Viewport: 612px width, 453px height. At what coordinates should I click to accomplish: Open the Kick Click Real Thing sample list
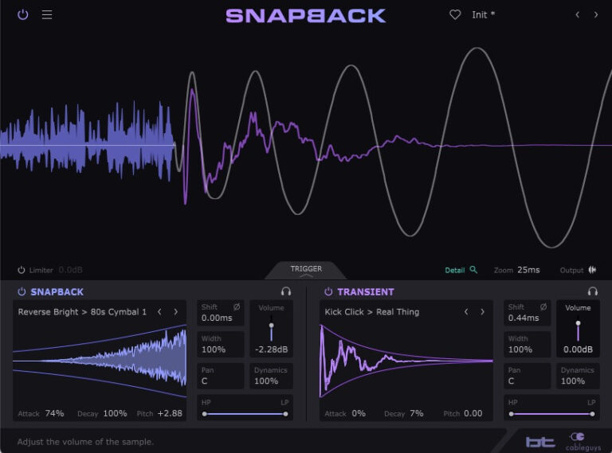[x=372, y=312]
